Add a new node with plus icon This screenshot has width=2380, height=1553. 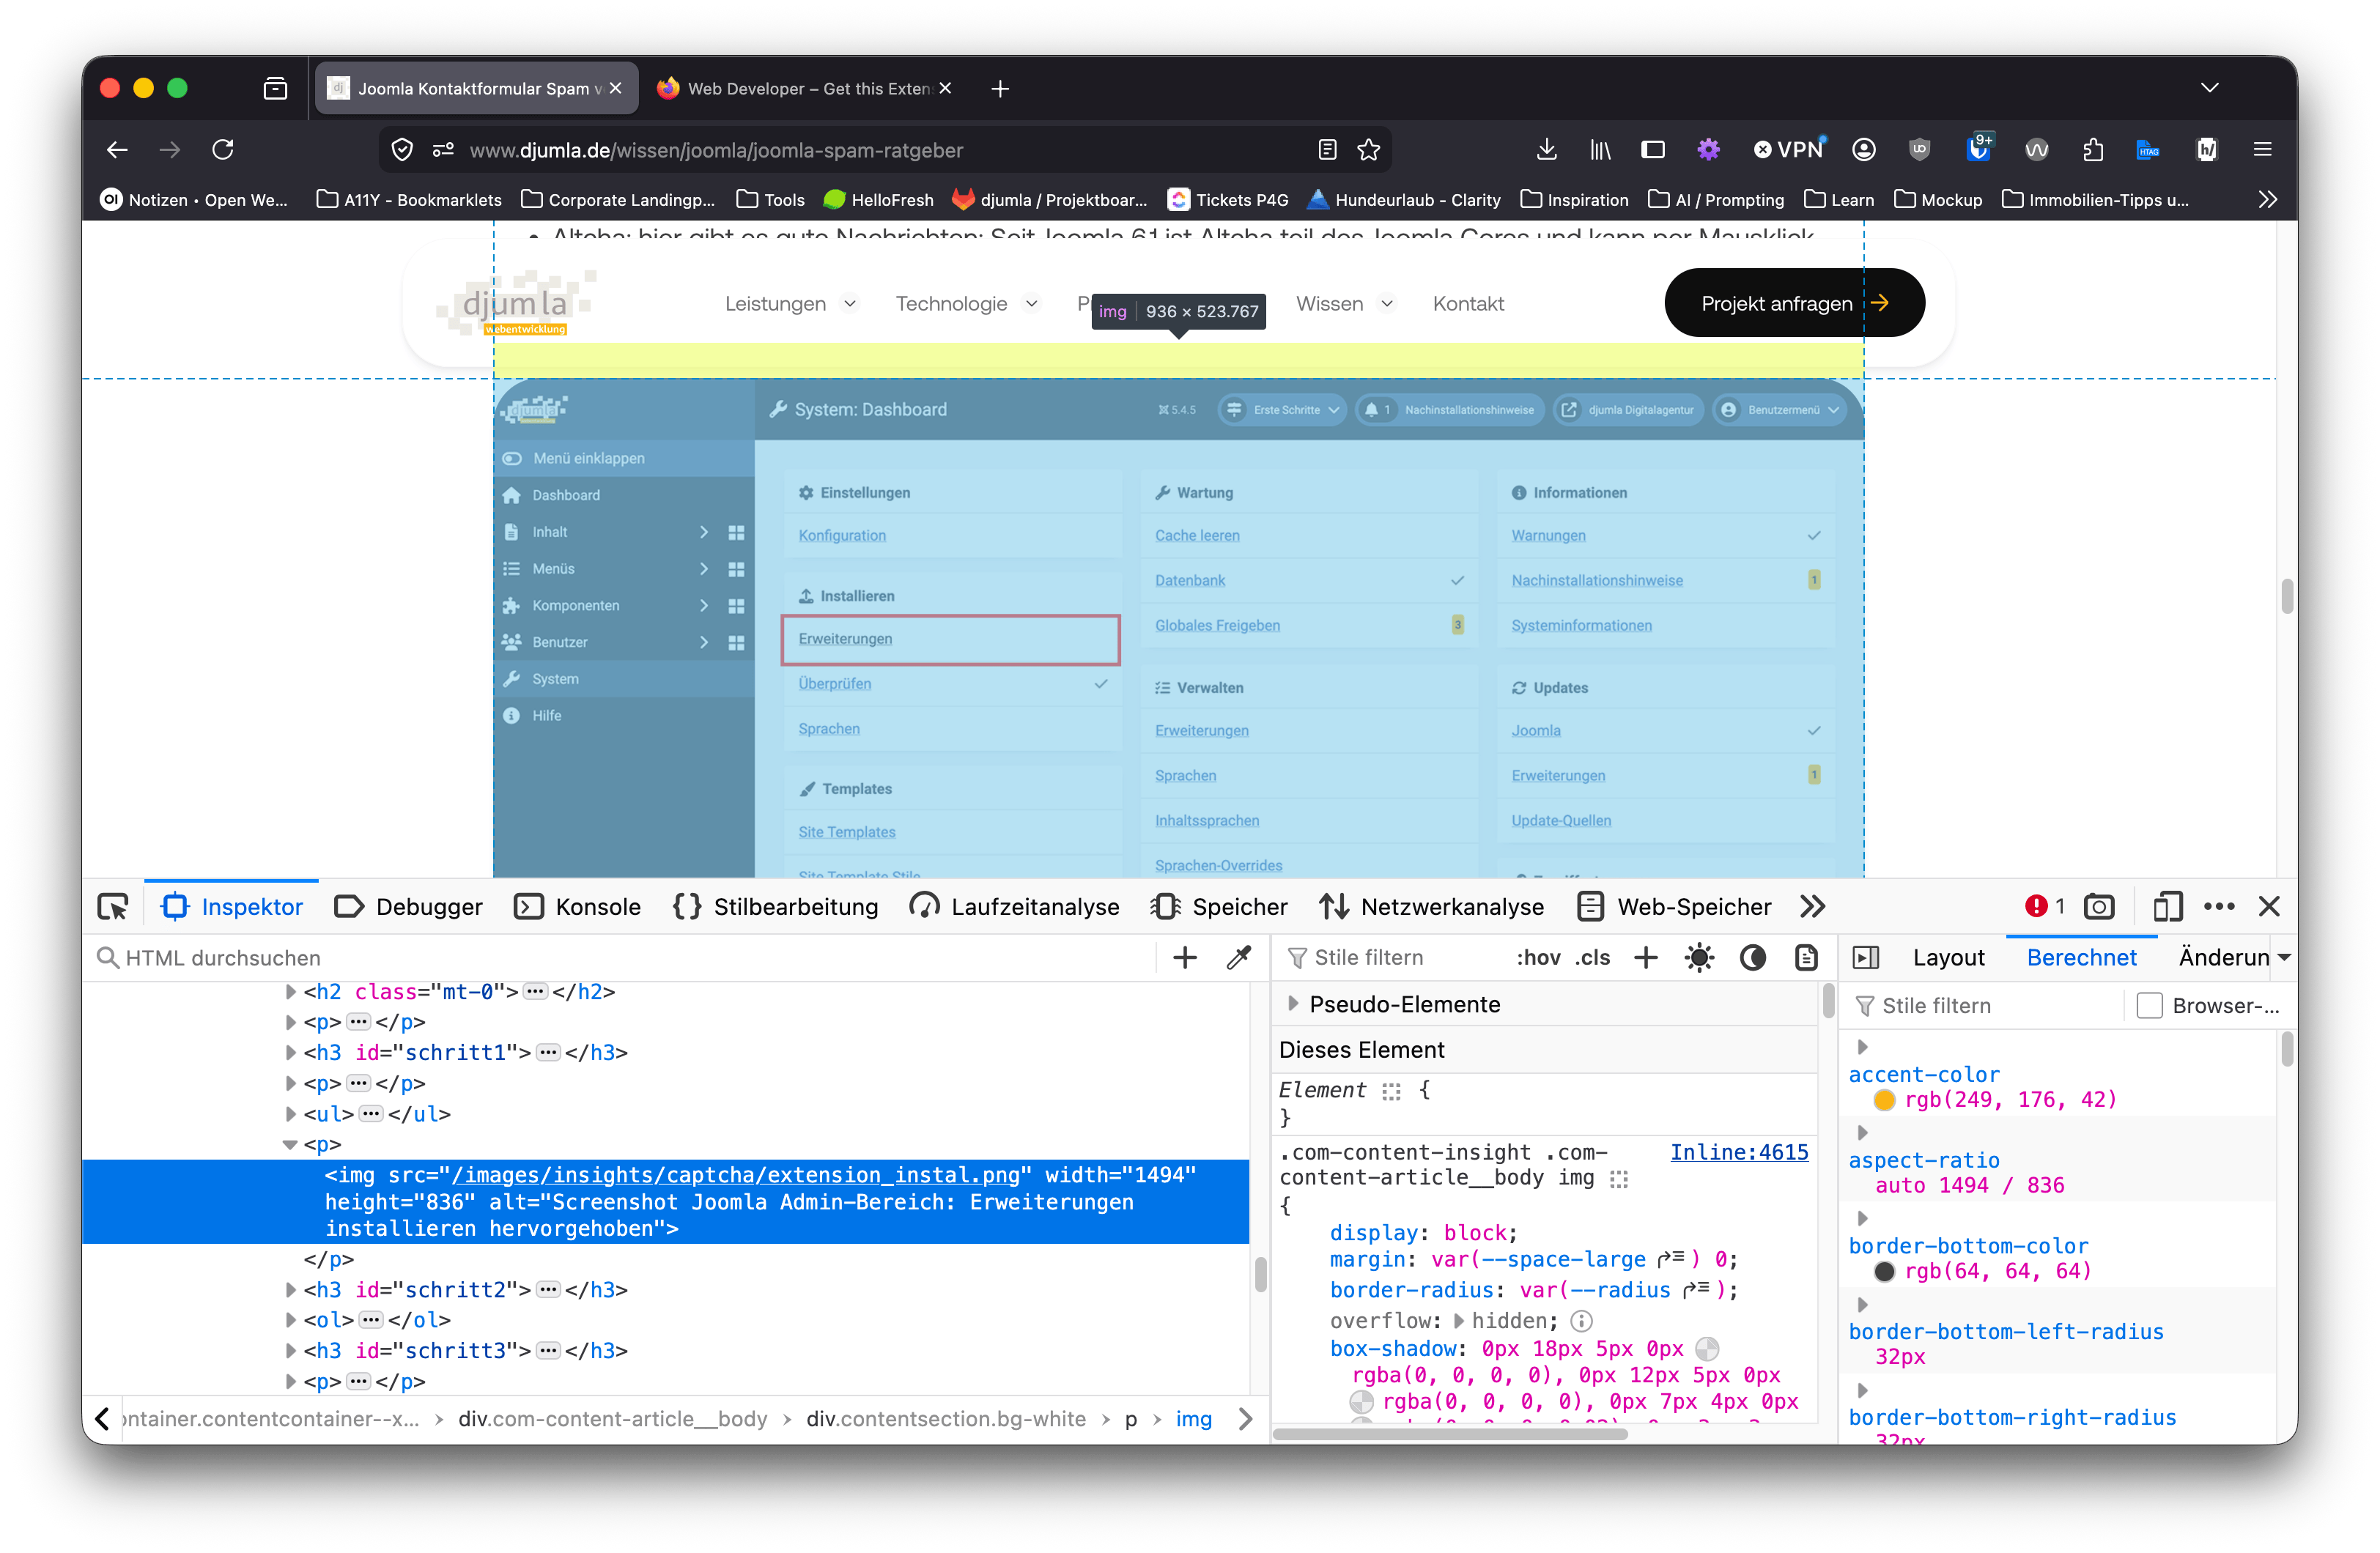[x=1185, y=957]
